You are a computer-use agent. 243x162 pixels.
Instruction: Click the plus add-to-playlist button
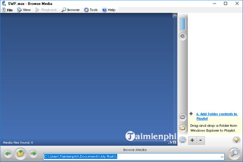pos(192,140)
